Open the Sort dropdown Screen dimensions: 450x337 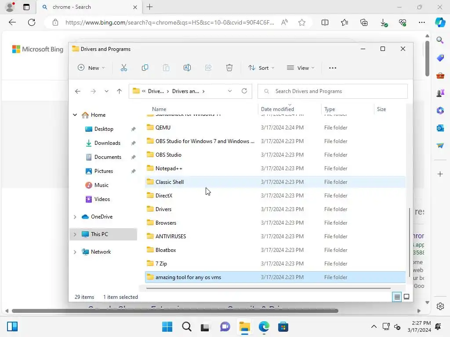click(x=261, y=68)
